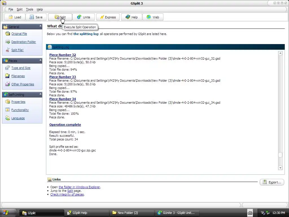
Task: Switch to GSplit Help in taskbar
Action: [x=87, y=213]
